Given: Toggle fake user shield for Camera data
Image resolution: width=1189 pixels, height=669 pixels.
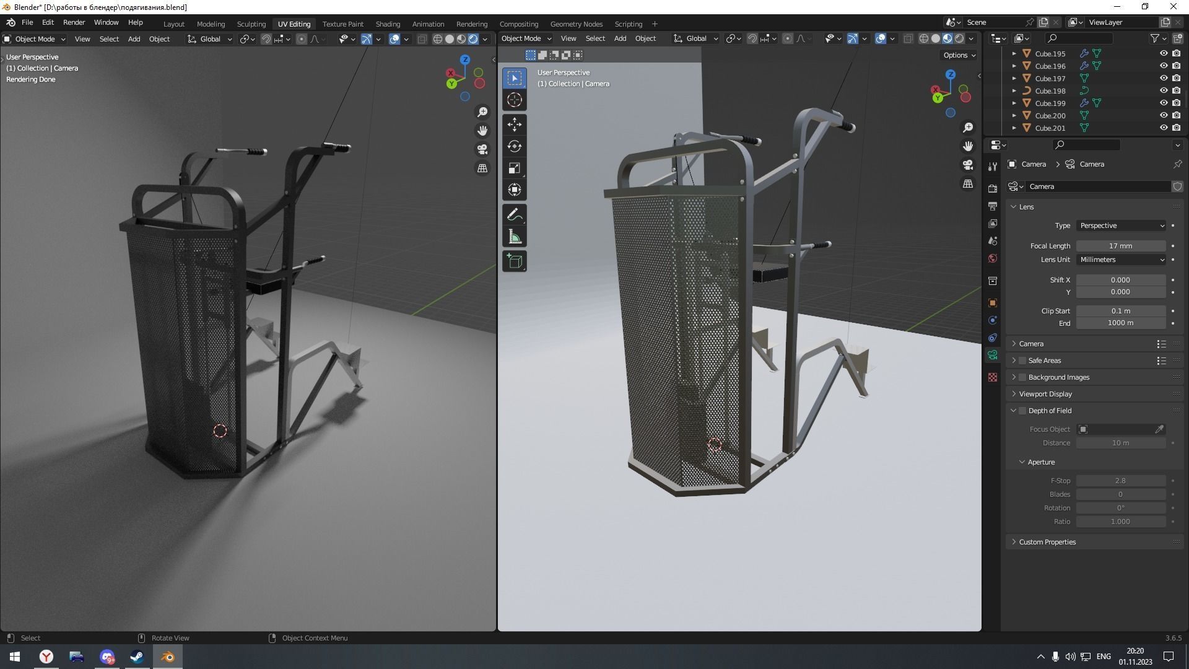Looking at the screenshot, I should pyautogui.click(x=1177, y=186).
